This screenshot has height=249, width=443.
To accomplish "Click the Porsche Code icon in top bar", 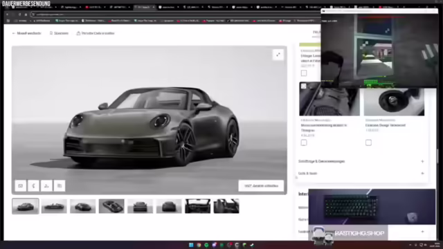I will [78, 33].
